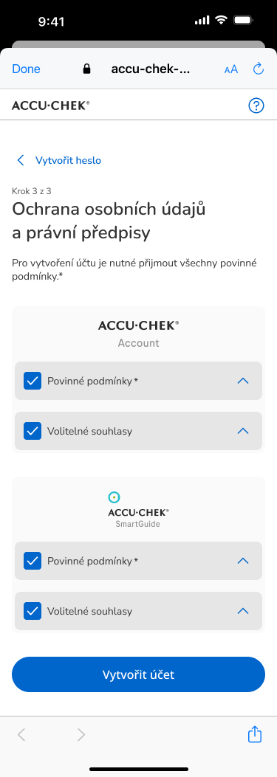This screenshot has height=777, width=277.
Task: Go back with browser back arrow
Action: click(21, 734)
